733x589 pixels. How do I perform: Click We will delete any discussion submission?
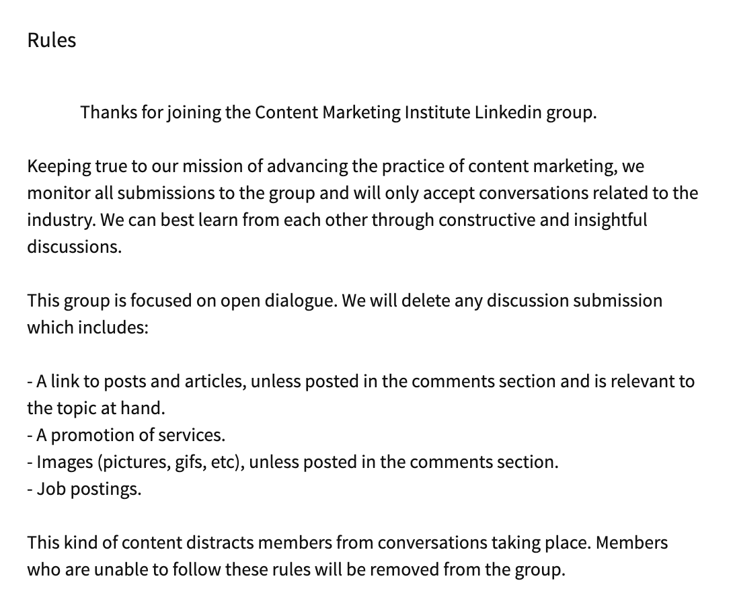[x=502, y=301]
